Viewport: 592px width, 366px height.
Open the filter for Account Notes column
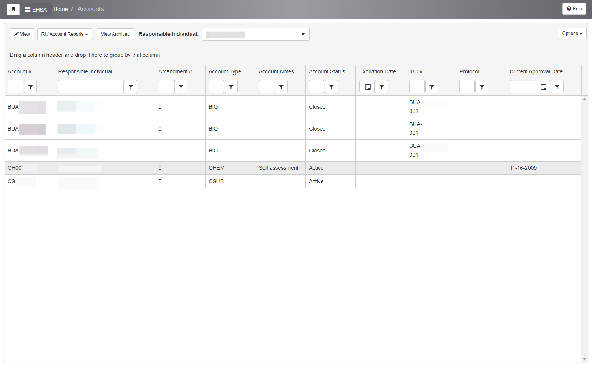point(281,87)
